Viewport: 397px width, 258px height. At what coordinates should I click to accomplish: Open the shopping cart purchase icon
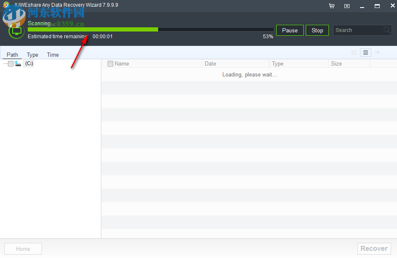click(x=331, y=6)
